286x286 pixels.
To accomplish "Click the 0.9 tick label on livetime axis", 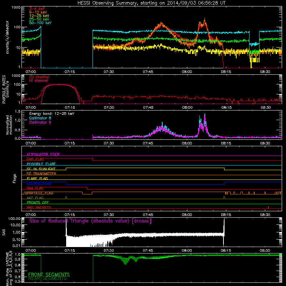I will 18,260.
